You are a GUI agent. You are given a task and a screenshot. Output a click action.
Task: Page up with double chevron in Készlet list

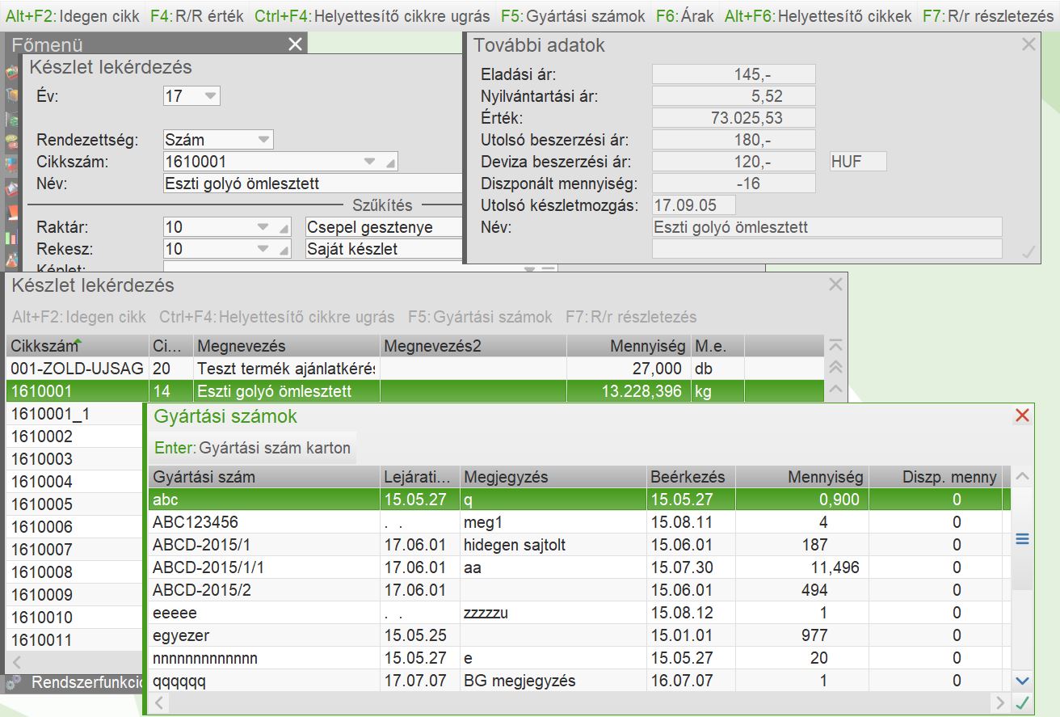pos(836,367)
